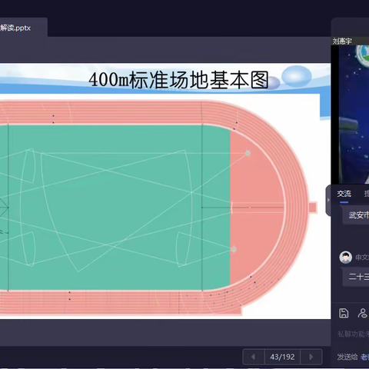Click the 刘惠宇 presenter name label
The width and height of the screenshot is (369, 369).
pyautogui.click(x=342, y=41)
